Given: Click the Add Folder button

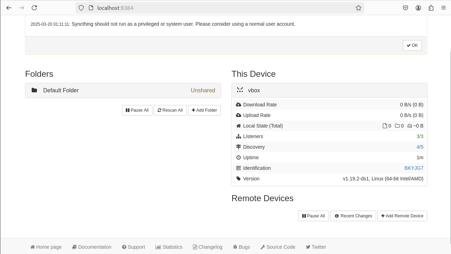Looking at the screenshot, I should (204, 110).
